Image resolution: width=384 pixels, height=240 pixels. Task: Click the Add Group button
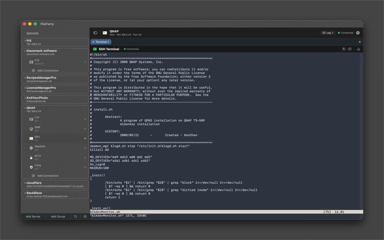point(58,216)
